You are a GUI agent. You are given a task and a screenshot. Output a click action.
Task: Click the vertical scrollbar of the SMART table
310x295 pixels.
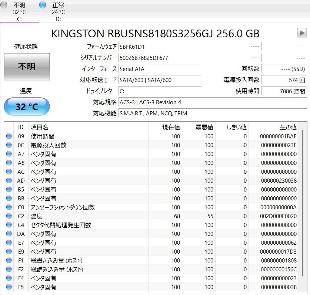pyautogui.click(x=303, y=203)
